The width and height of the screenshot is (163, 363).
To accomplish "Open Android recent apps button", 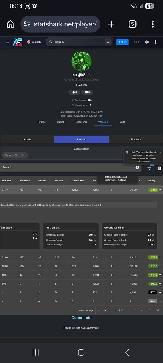I will (35, 352).
